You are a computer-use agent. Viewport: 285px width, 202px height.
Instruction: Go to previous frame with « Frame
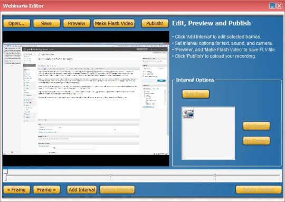pos(17,190)
